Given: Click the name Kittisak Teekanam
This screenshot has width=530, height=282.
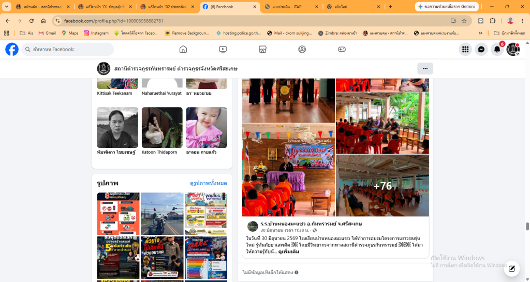Looking at the screenshot, I should pyautogui.click(x=114, y=93).
